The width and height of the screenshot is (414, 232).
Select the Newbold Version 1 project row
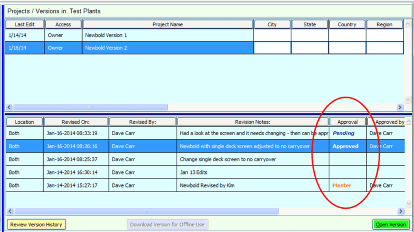coord(106,35)
